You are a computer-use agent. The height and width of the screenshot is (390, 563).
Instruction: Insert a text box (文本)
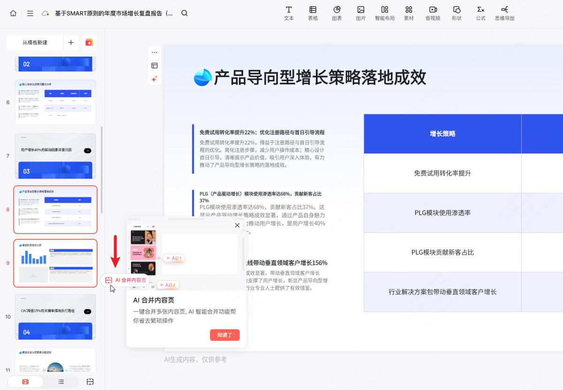coord(289,14)
